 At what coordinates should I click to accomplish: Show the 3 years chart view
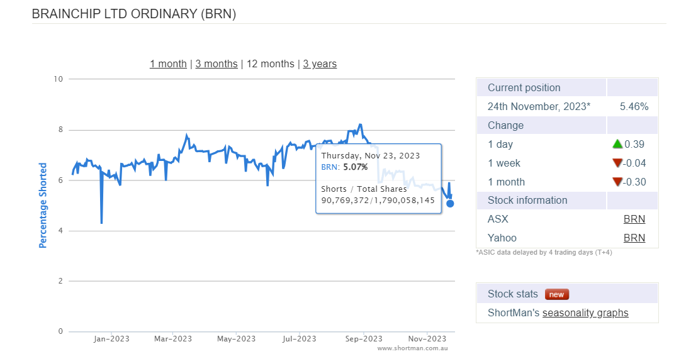tap(320, 64)
